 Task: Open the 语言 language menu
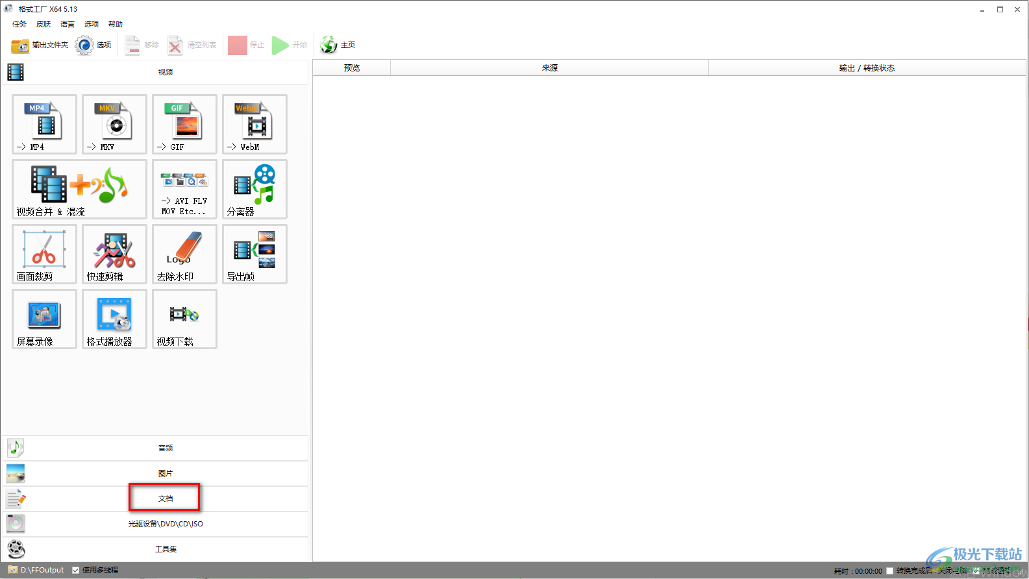tap(68, 24)
